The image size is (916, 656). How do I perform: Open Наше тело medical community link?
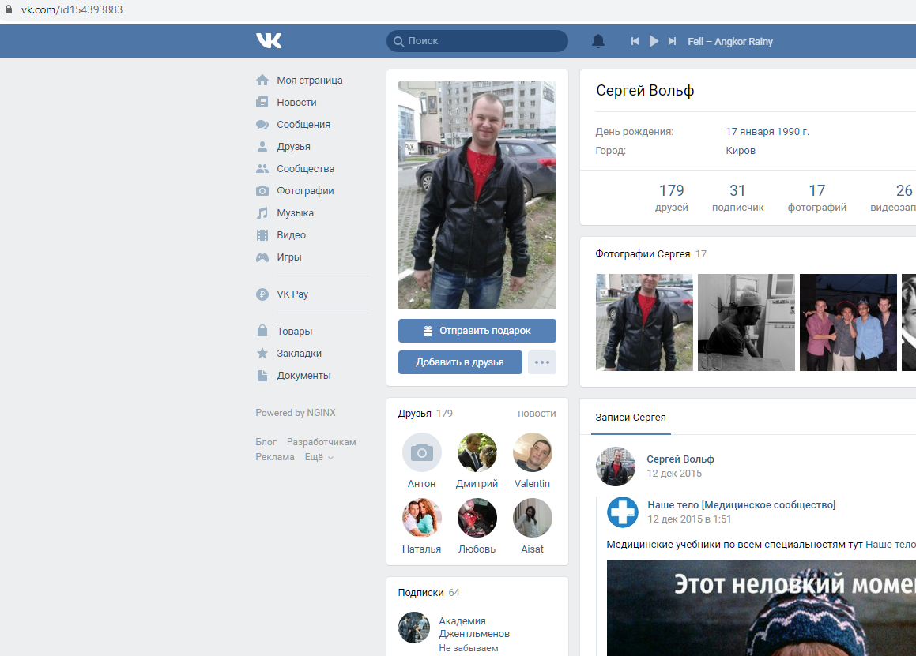click(741, 505)
